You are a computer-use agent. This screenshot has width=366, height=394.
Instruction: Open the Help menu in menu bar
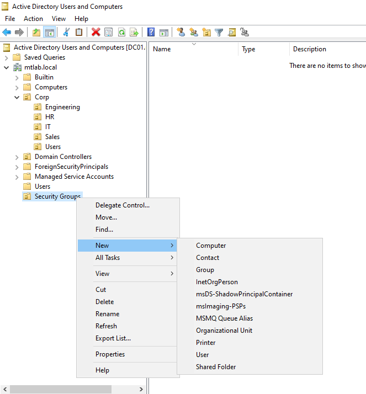coord(81,19)
